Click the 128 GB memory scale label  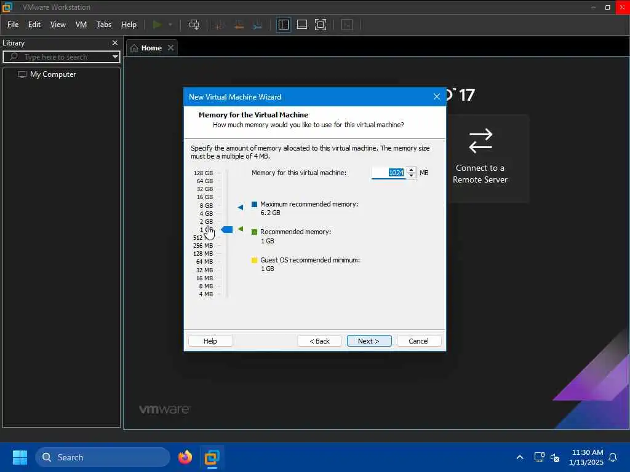pos(203,173)
